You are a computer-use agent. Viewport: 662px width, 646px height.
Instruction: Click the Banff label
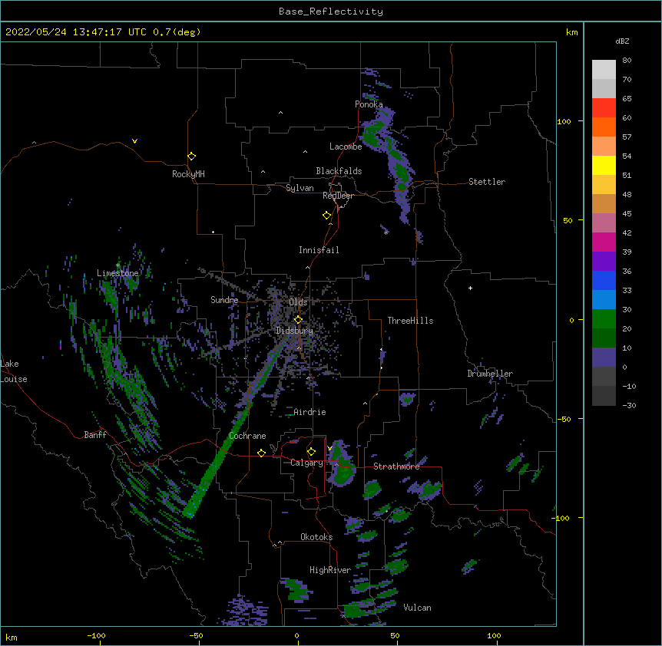(x=95, y=435)
